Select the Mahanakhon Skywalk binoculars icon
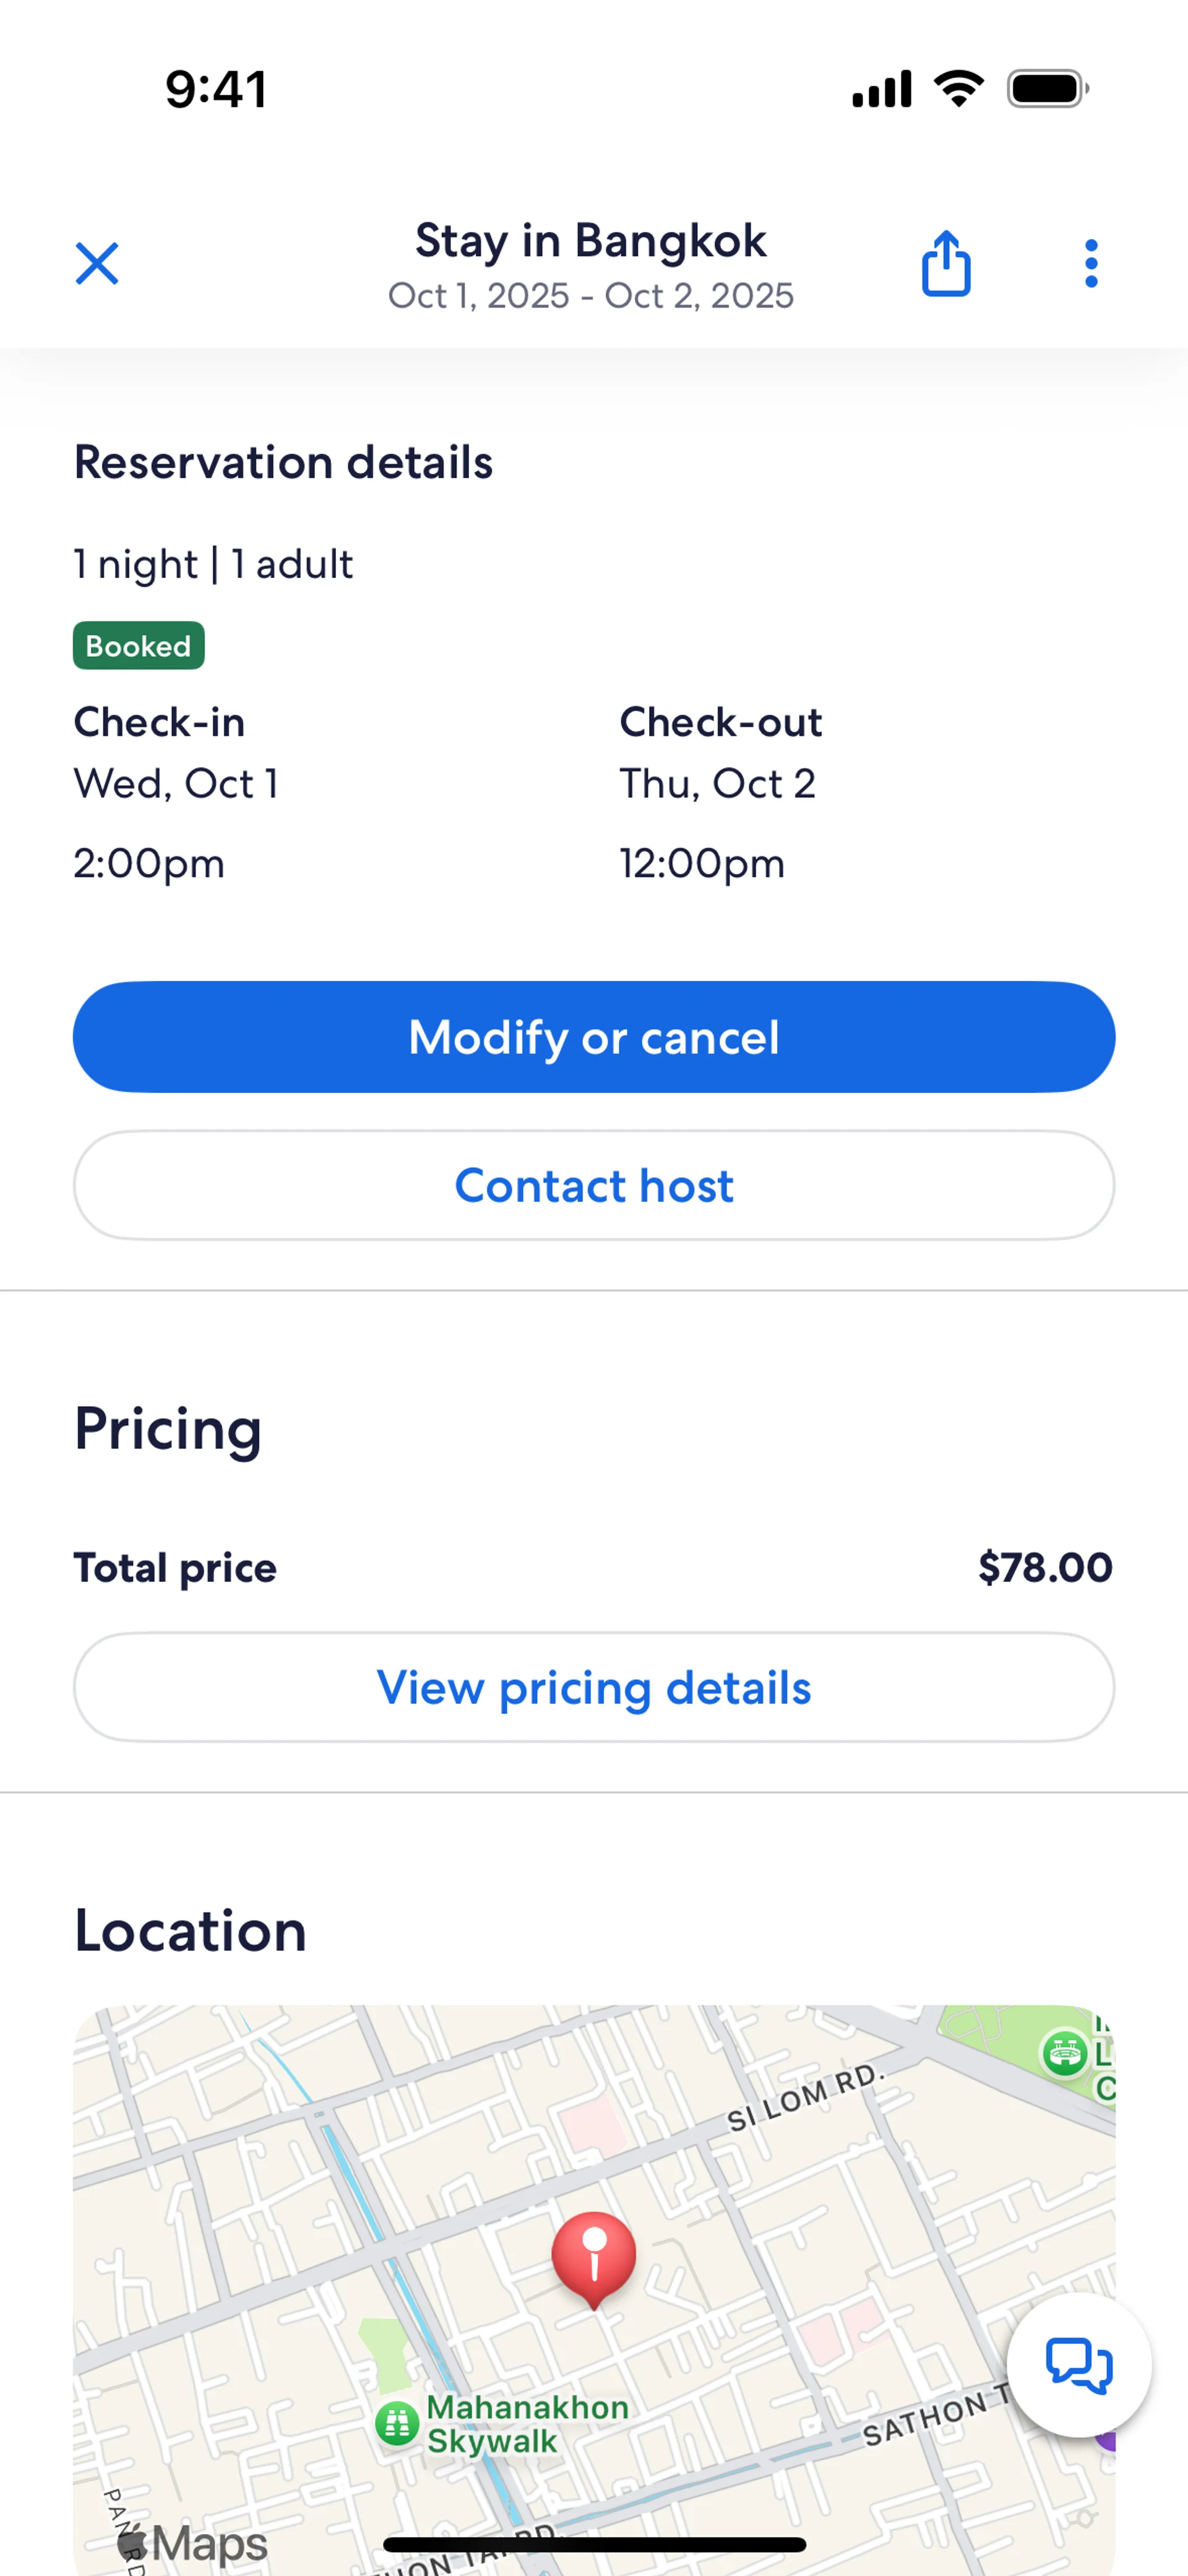This screenshot has width=1188, height=2576. pyautogui.click(x=397, y=2423)
